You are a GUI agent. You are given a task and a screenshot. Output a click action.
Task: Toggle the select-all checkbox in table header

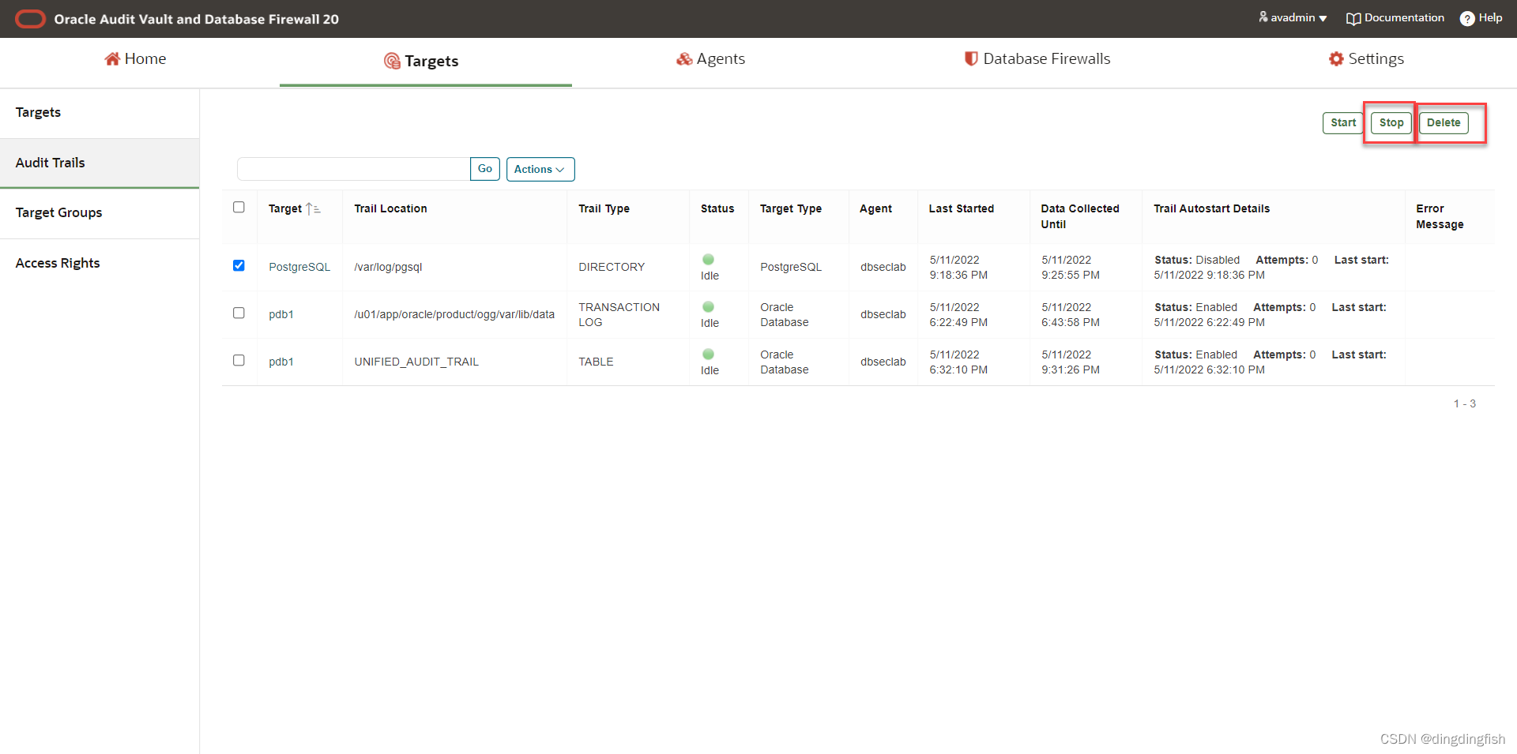(x=239, y=207)
